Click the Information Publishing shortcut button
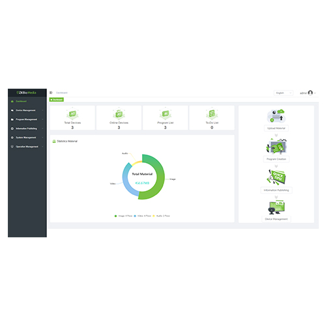 point(276,190)
